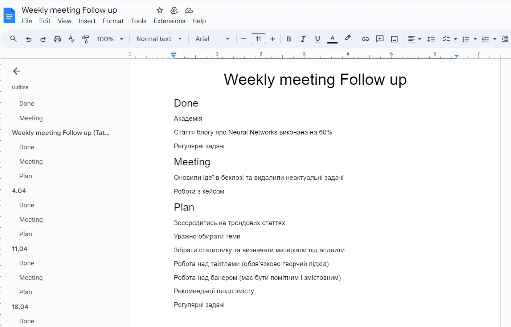Jump to the 4.04 outline heading
Image resolution: width=511 pixels, height=327 pixels.
click(19, 191)
